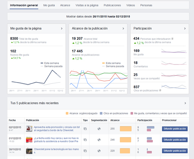The image size is (194, 159).
Task: Open thumbnail of the 30/11/2015 Chevrolet post
Action: coord(29,151)
